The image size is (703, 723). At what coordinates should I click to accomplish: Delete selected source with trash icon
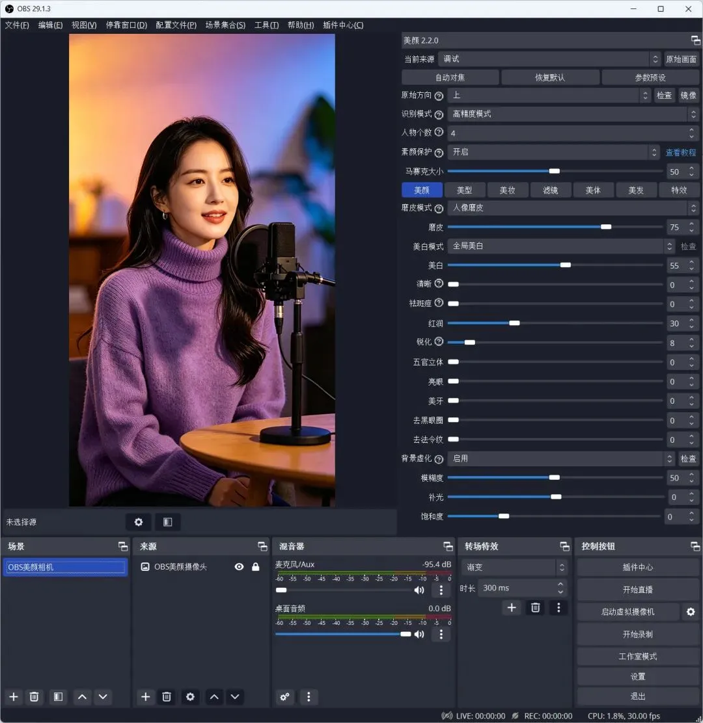click(x=167, y=697)
